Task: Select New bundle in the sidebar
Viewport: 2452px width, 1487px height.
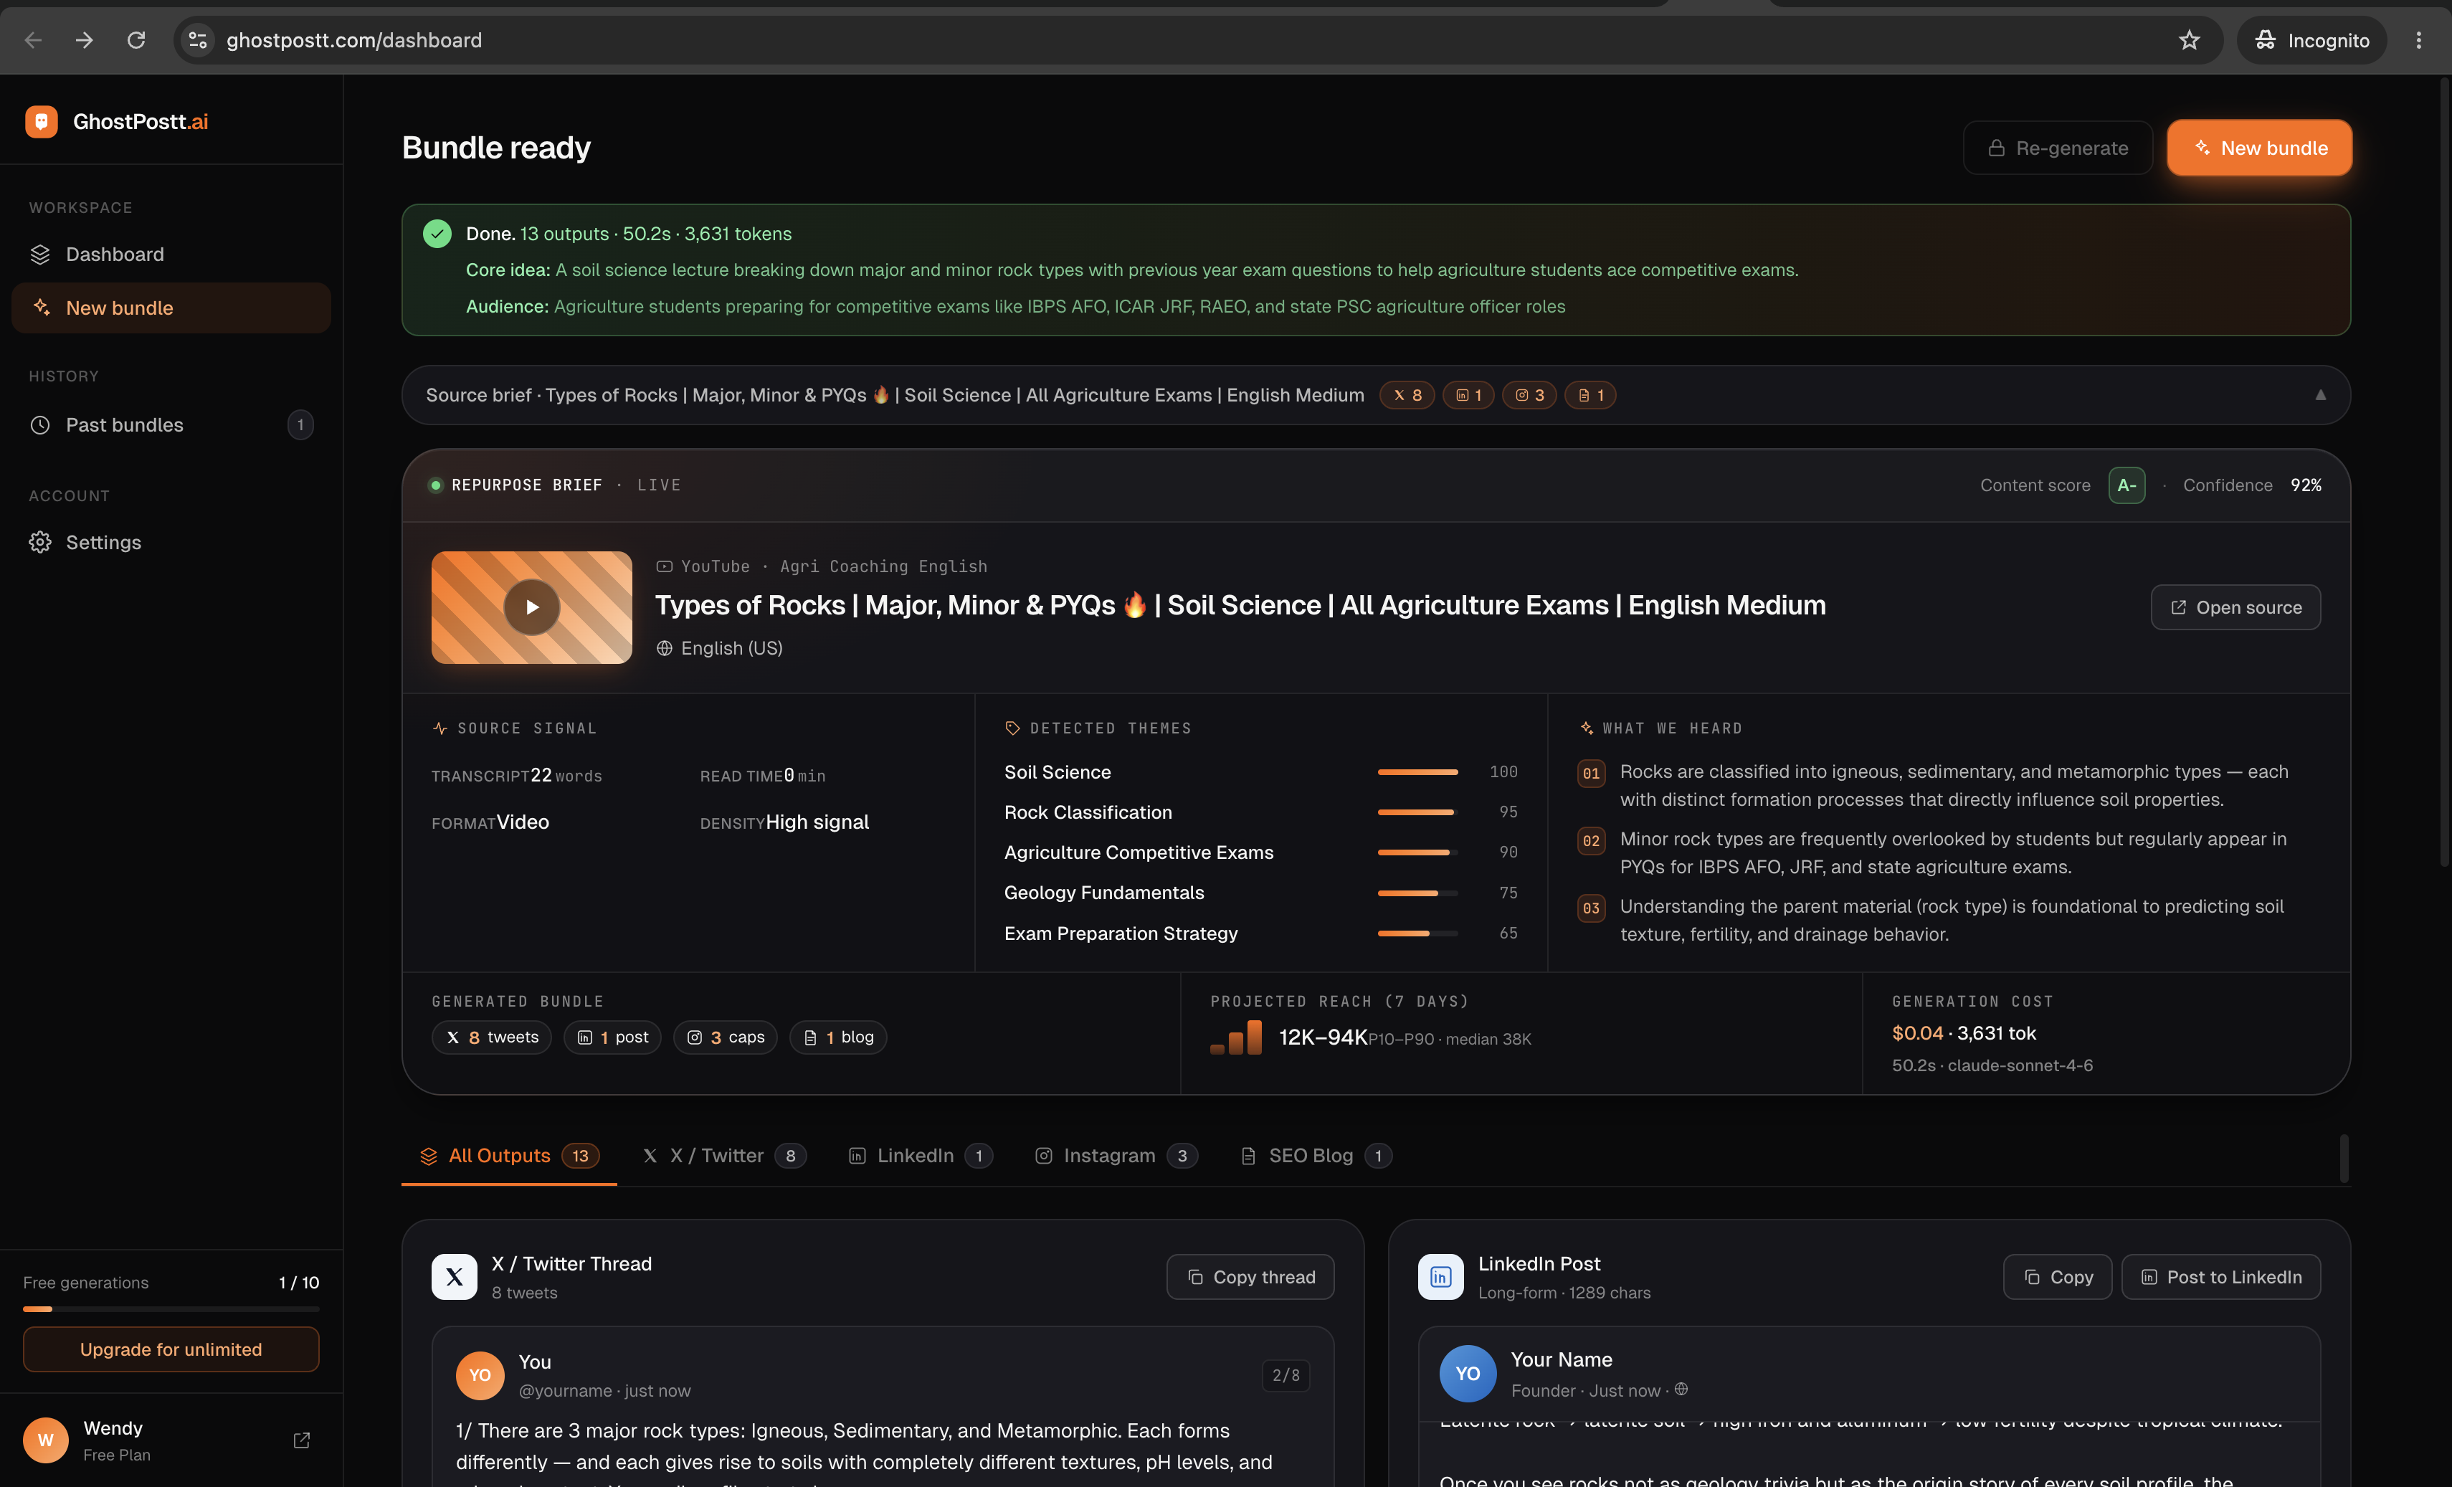Action: click(x=171, y=308)
